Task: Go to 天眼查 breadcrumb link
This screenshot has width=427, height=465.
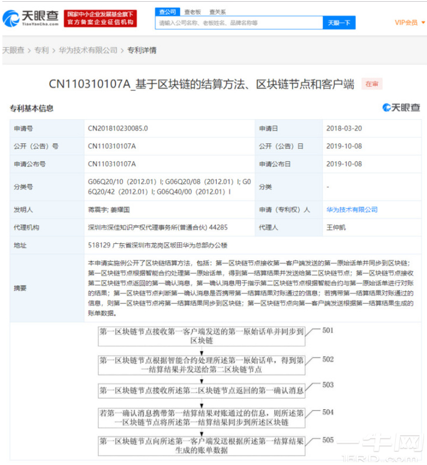Action: [14, 50]
